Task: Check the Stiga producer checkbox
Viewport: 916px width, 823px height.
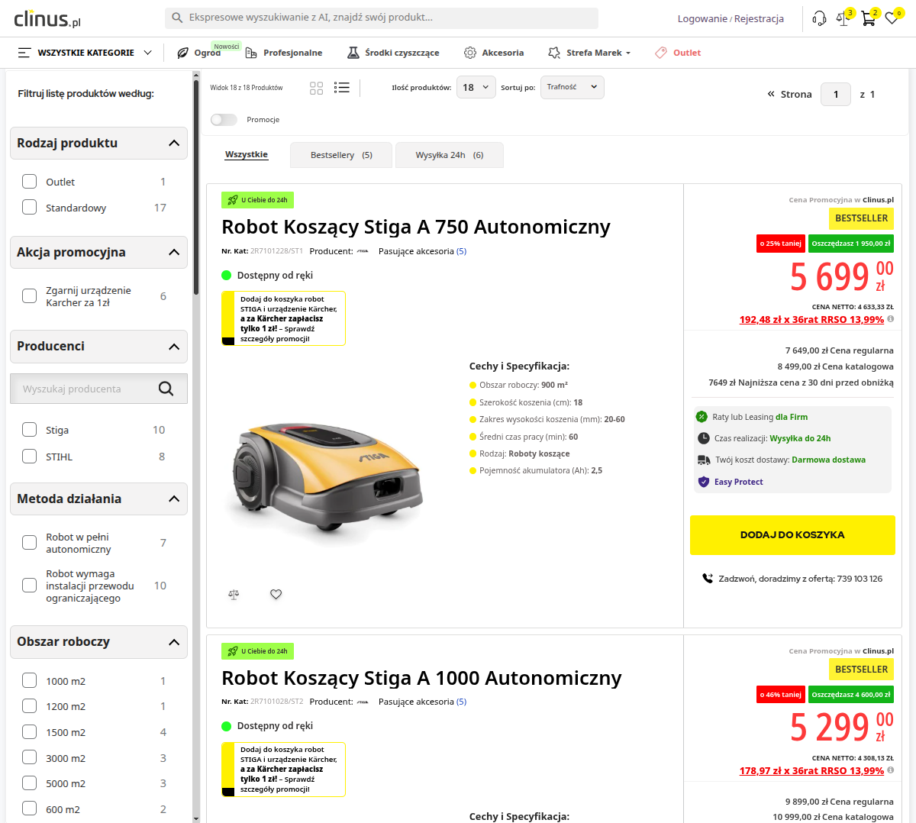Action: point(30,430)
